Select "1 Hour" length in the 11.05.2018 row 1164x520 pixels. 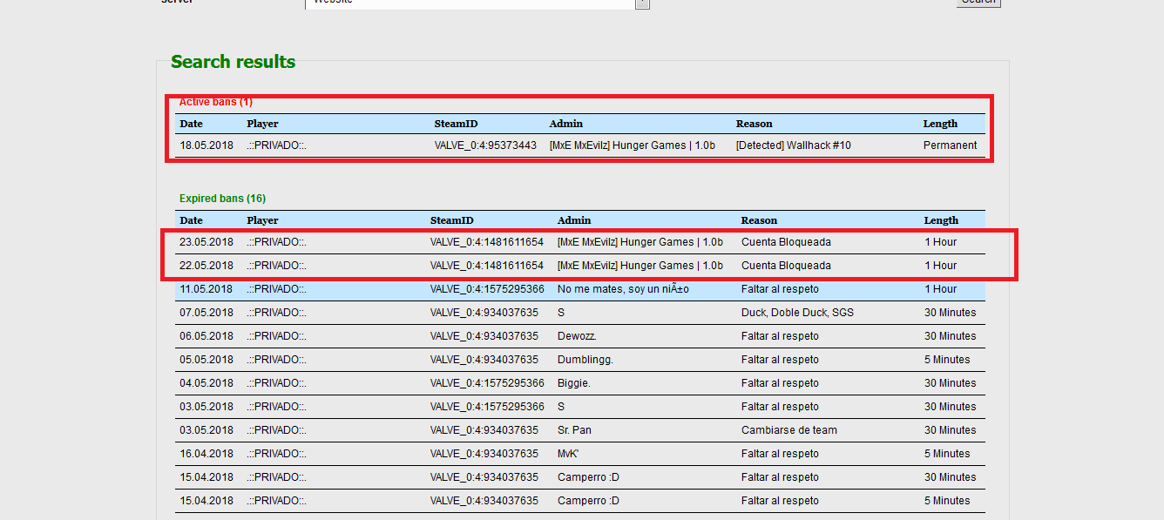click(x=941, y=289)
